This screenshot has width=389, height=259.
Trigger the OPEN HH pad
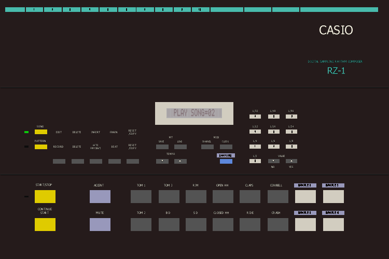coord(223,196)
